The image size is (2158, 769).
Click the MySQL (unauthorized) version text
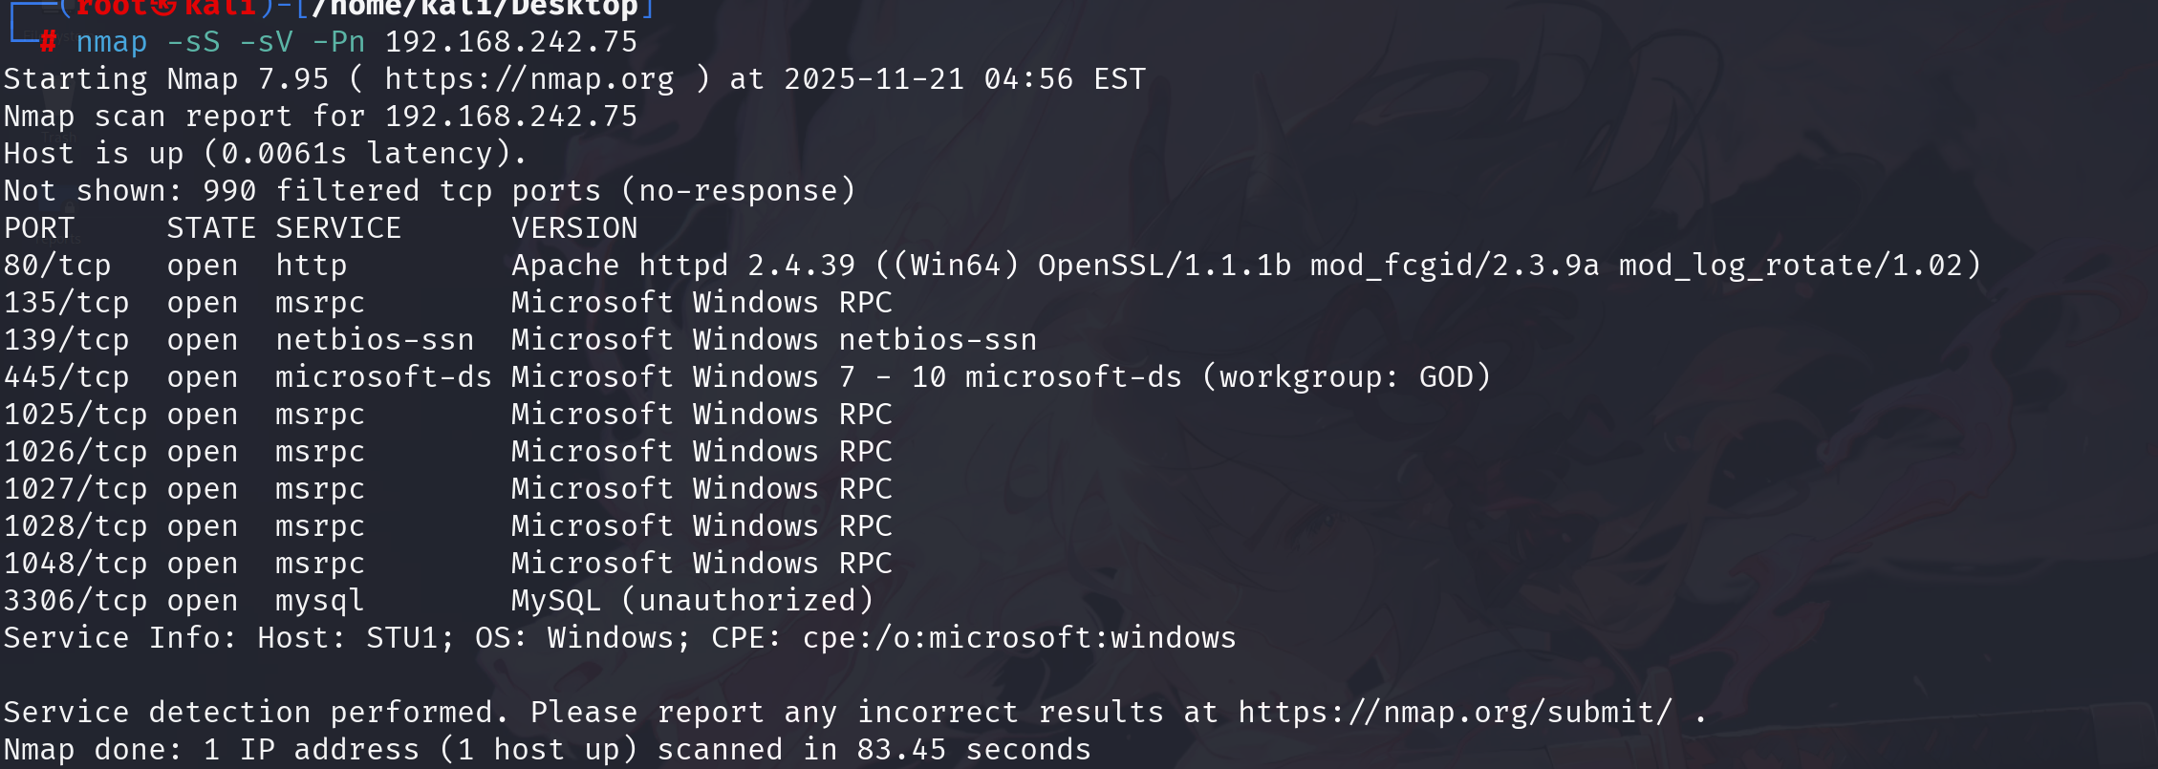(x=692, y=601)
